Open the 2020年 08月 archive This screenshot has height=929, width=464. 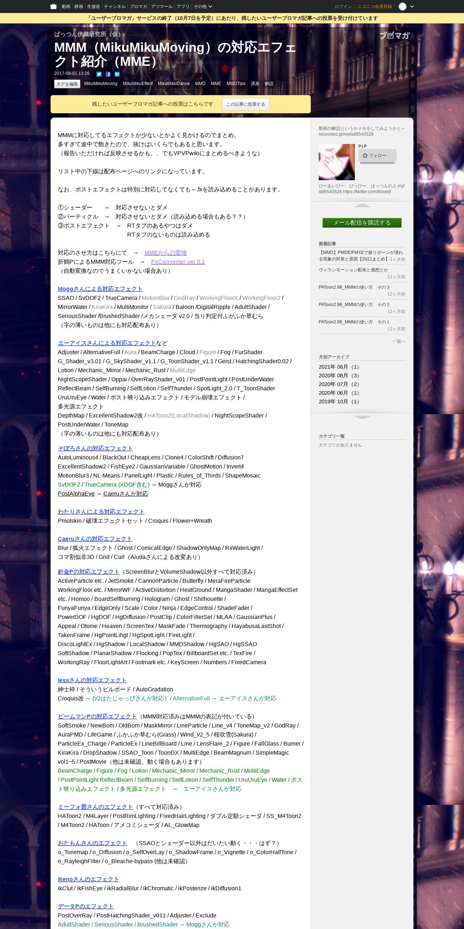click(x=340, y=376)
